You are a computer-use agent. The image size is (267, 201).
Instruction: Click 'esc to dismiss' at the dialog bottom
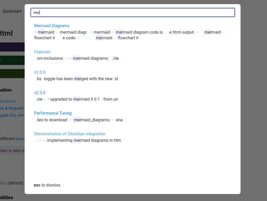tap(47, 185)
